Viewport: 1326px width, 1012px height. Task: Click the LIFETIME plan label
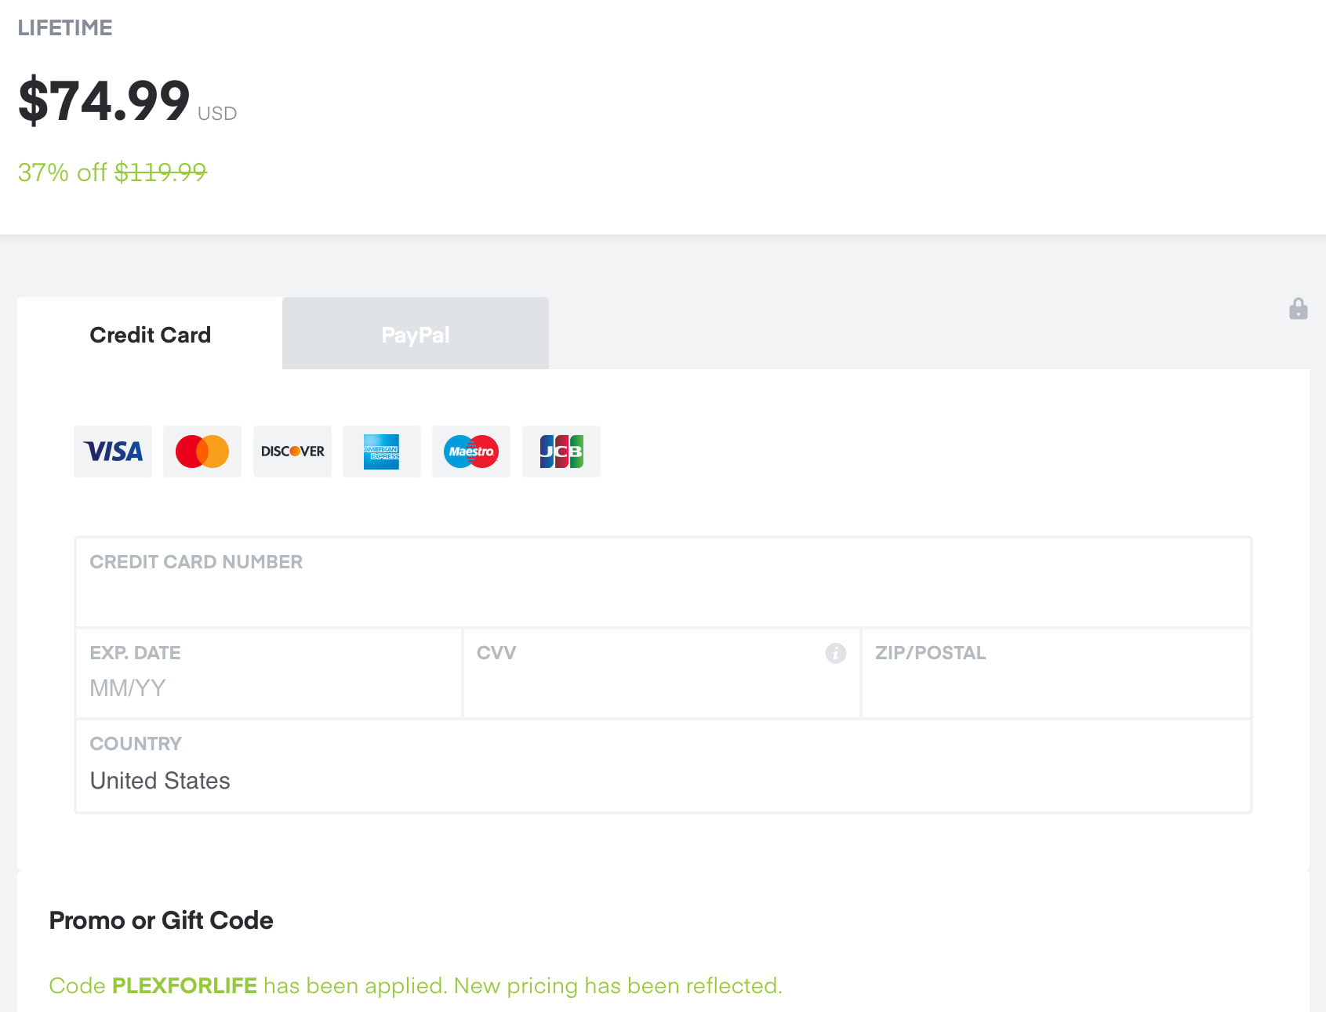pos(65,28)
